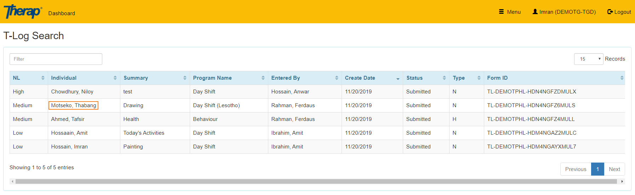Sort by Summary column sort icon
The height and width of the screenshot is (195, 635).
tap(185, 78)
